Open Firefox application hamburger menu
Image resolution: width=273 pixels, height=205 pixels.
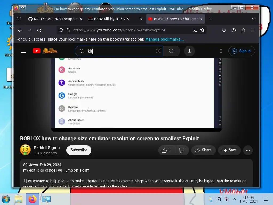pyautogui.click(x=253, y=30)
